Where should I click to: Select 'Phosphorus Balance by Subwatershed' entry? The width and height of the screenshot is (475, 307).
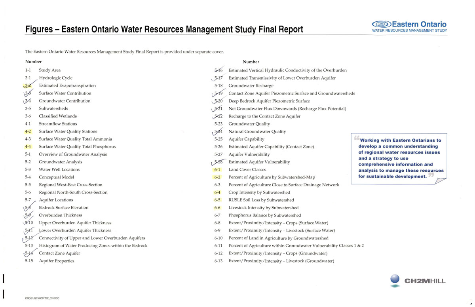(264, 215)
